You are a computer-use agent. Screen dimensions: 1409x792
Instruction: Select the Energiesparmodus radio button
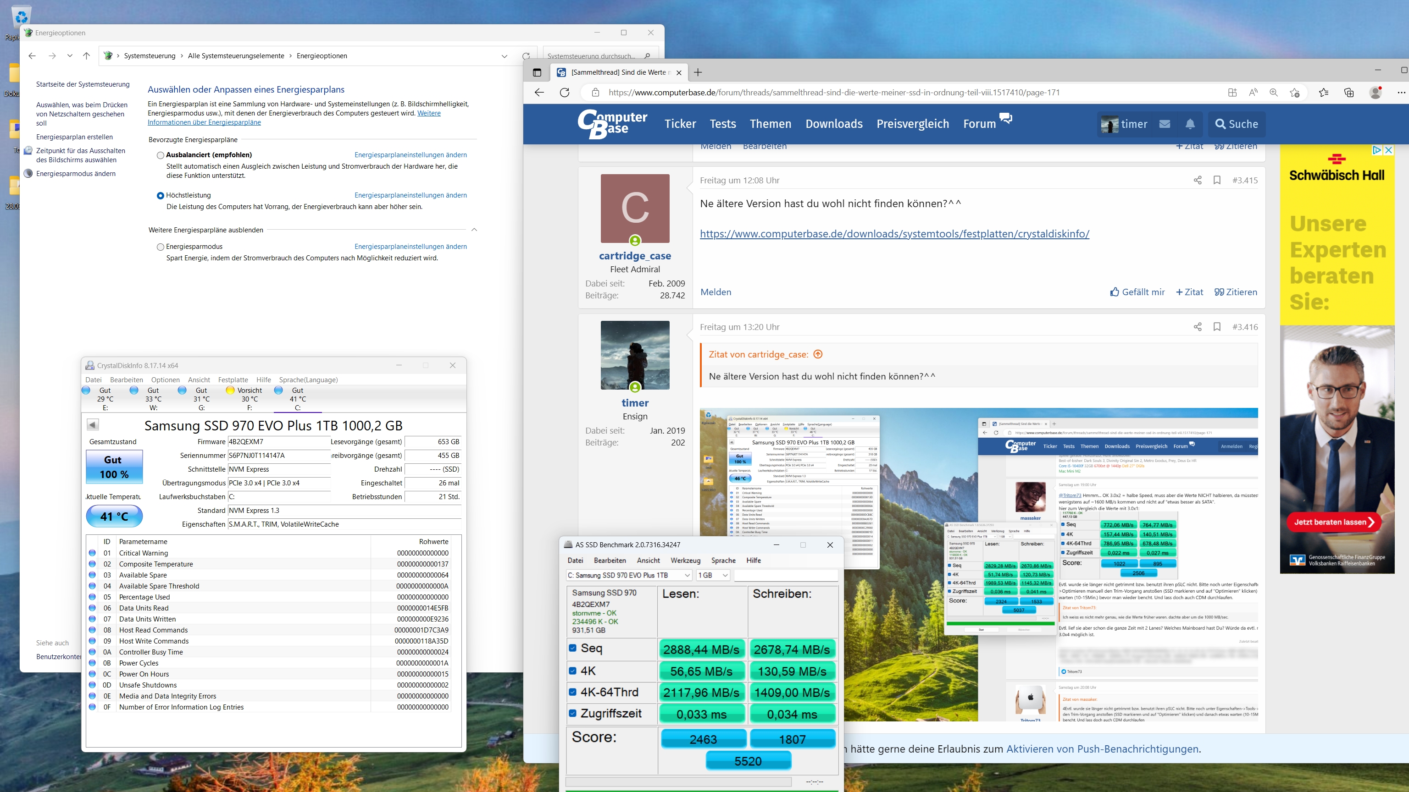tap(160, 247)
